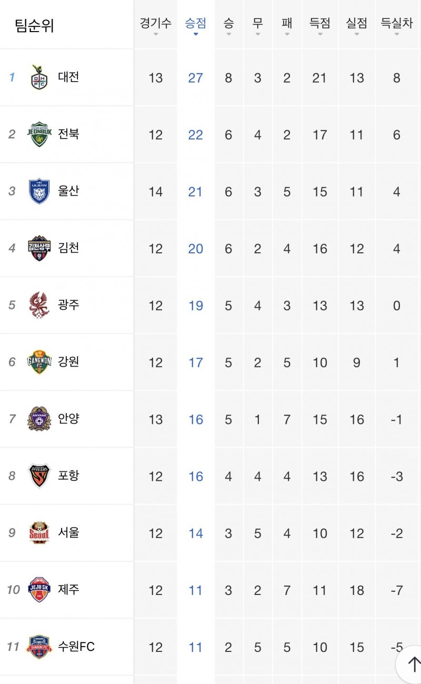Viewport: 421px width, 684px height.
Task: Click the Jeonbuk team crest icon
Action: [x=39, y=134]
